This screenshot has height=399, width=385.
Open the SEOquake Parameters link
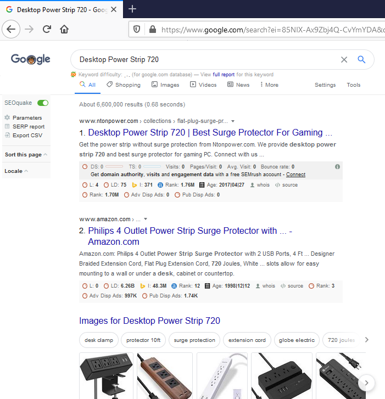tap(27, 118)
